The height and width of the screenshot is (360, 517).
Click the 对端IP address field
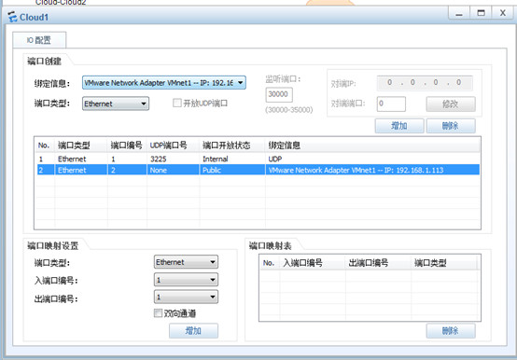click(425, 83)
